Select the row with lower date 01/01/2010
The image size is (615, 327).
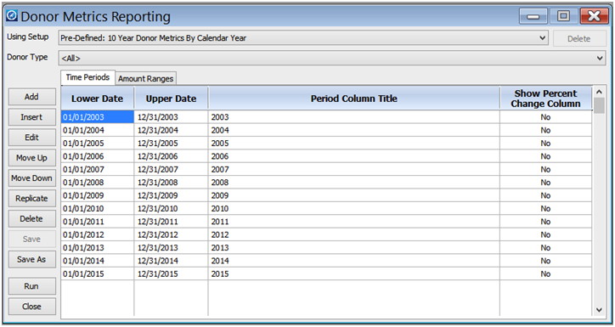[x=326, y=209]
